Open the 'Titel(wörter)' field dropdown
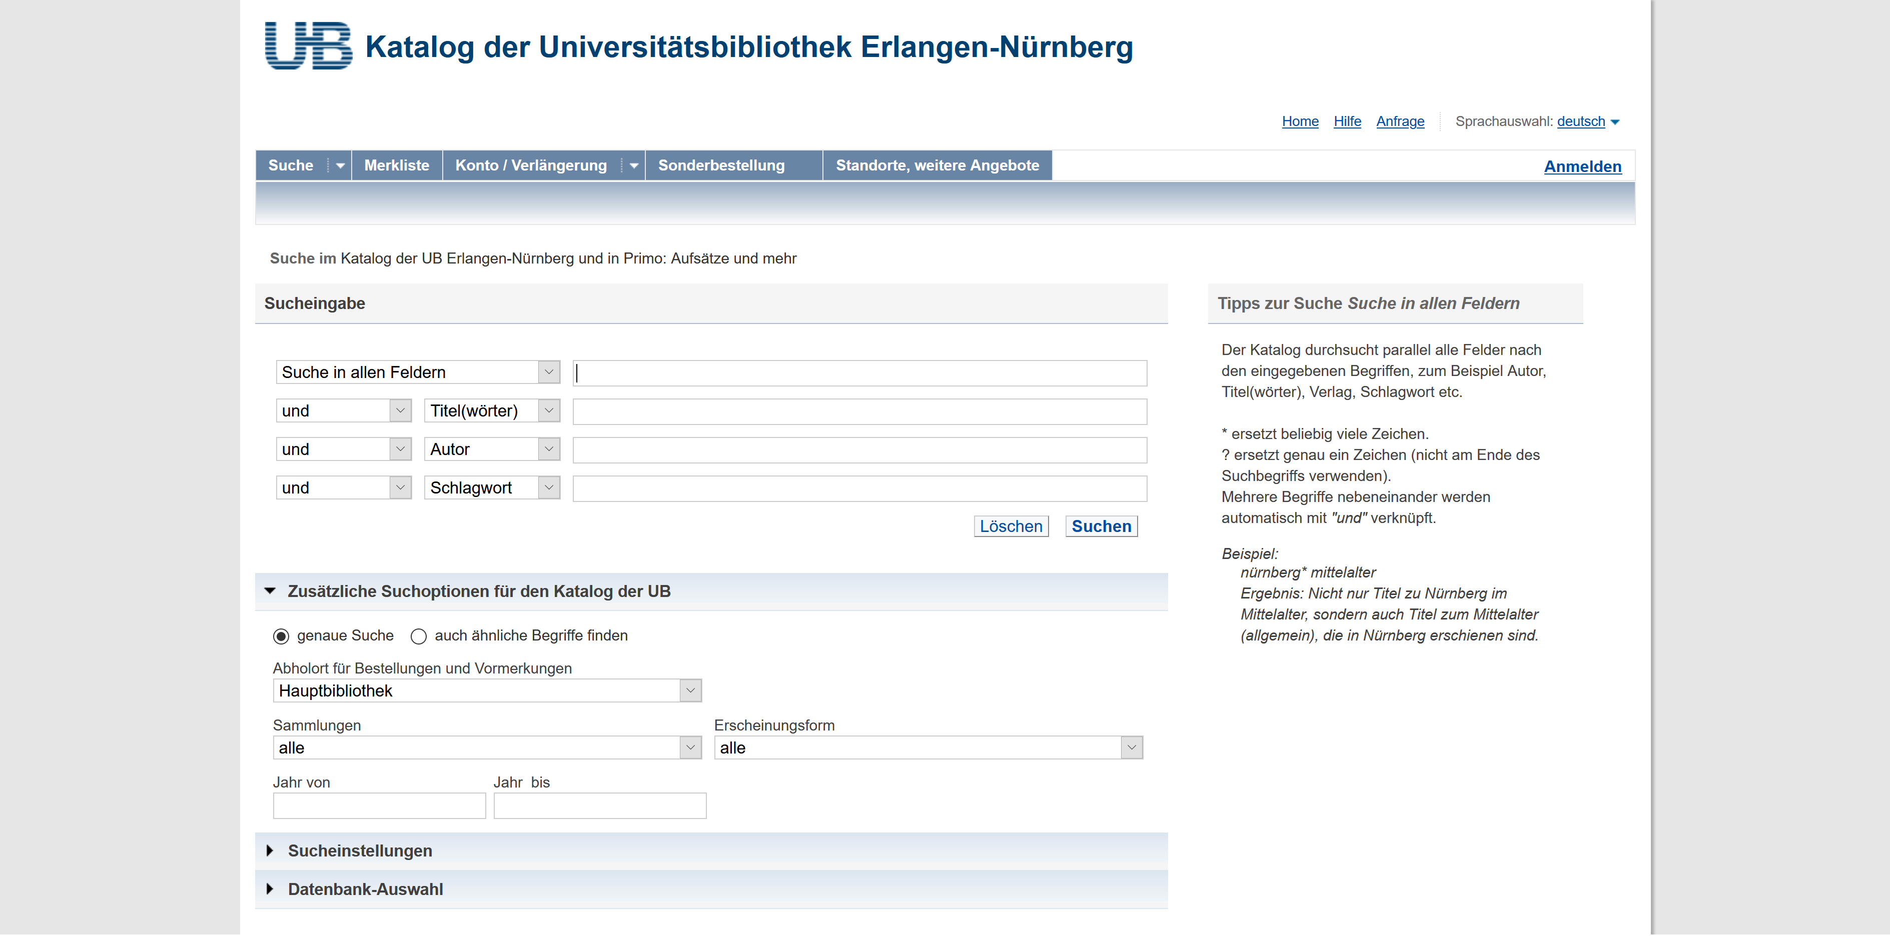Screen dimensions: 1890x936 492,411
